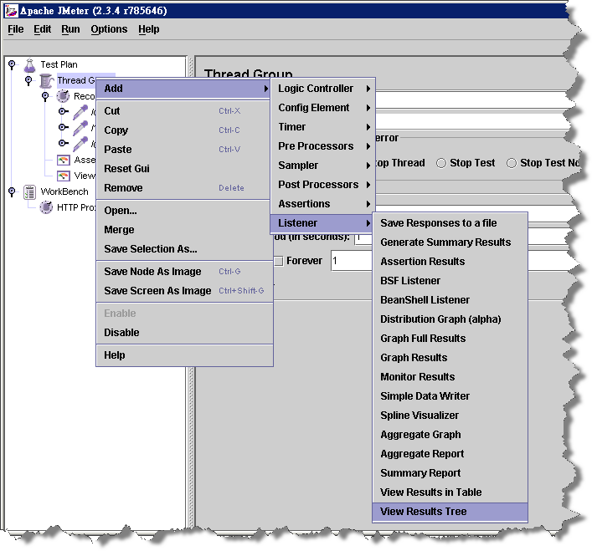This screenshot has height=551, width=592.
Task: Choose Help in context menu
Action: (x=184, y=355)
